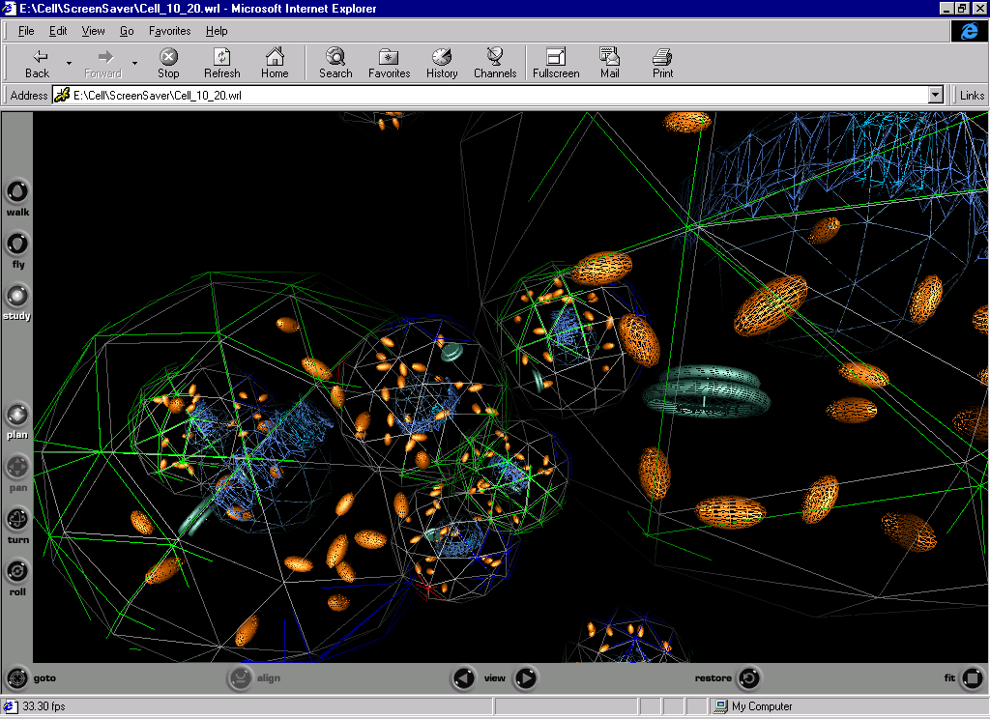Viewport: 990px width, 719px height.
Task: Select the walk navigation mode
Action: tap(17, 191)
